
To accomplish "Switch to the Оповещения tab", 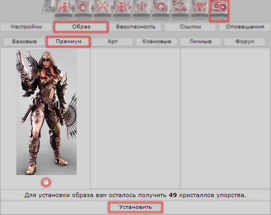I will (x=245, y=27).
